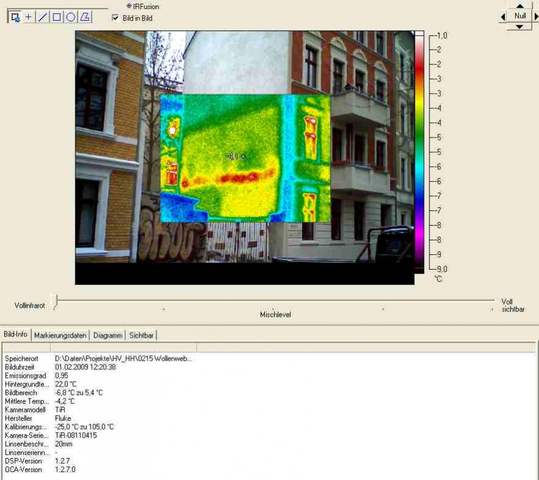Image resolution: width=539 pixels, height=480 pixels.
Task: Toggle the Bild in Bild checkbox
Action: (116, 18)
